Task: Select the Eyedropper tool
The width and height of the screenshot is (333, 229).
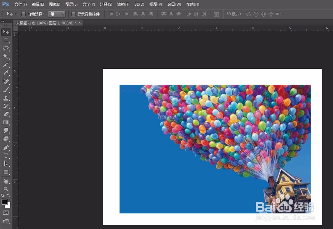Action: coord(6,73)
